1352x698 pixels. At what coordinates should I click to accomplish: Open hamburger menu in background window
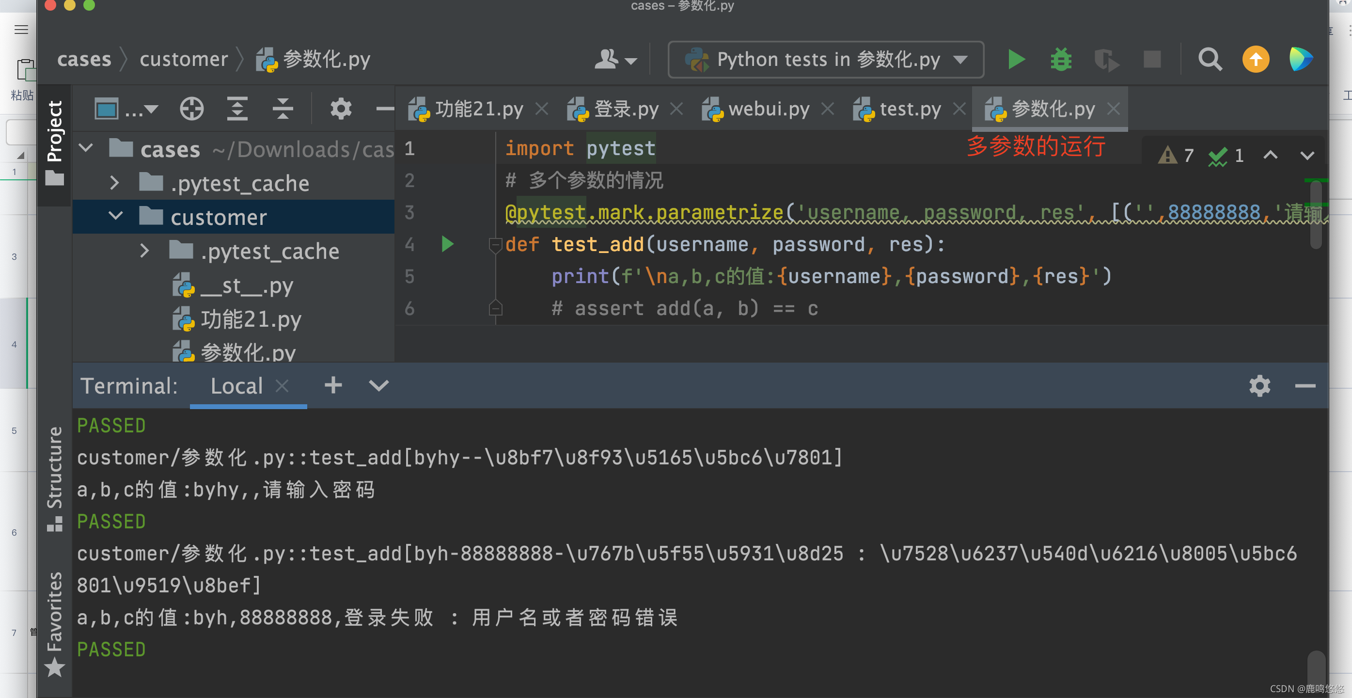tap(21, 30)
